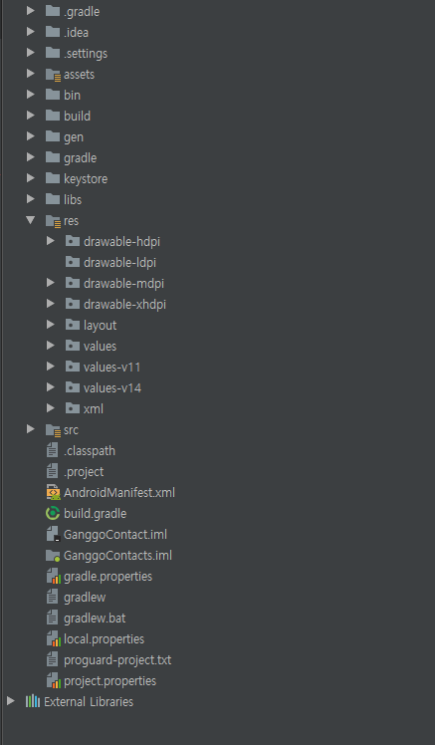The image size is (435, 745).
Task: Collapse the res folder
Action: point(31,220)
